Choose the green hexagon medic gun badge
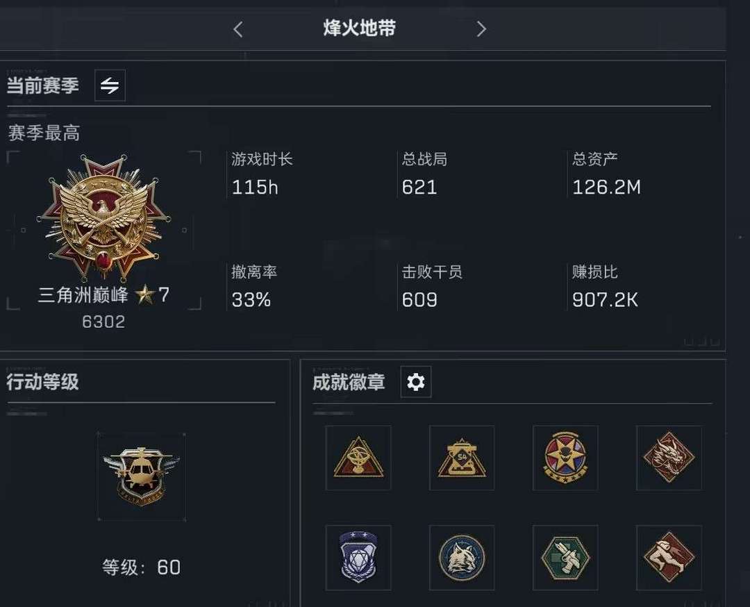This screenshot has width=750, height=607. pyautogui.click(x=565, y=558)
